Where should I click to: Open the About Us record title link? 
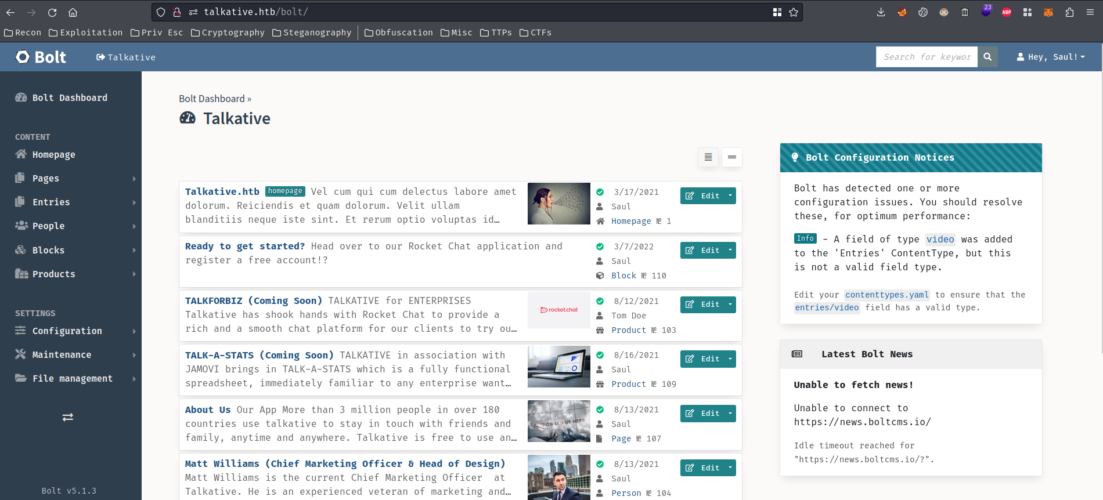[208, 410]
